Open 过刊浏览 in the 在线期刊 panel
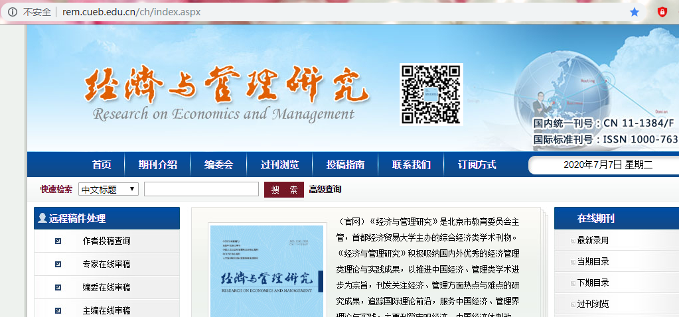 593,304
